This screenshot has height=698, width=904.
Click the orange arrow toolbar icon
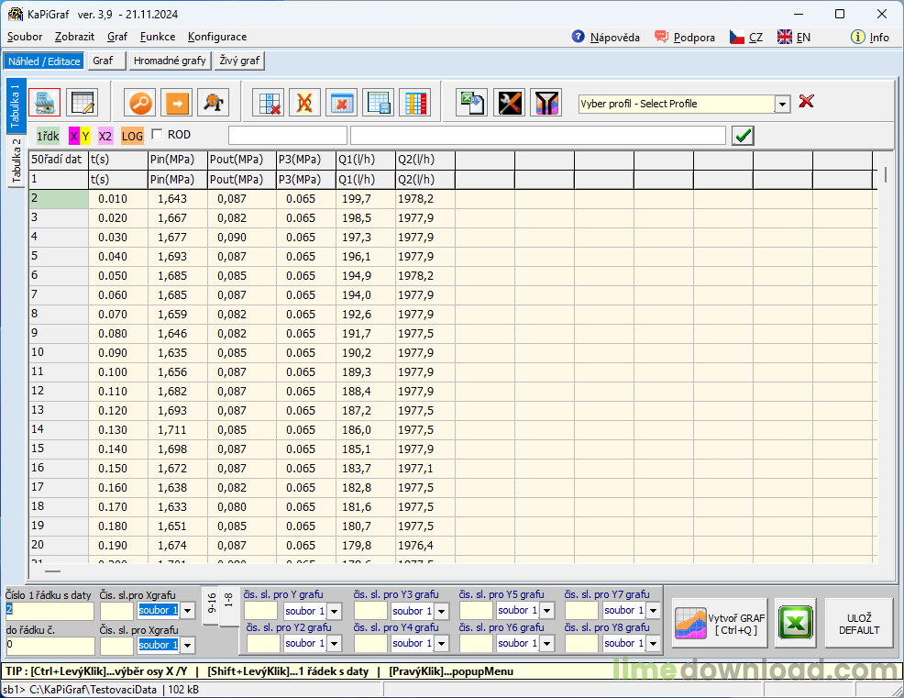[177, 103]
